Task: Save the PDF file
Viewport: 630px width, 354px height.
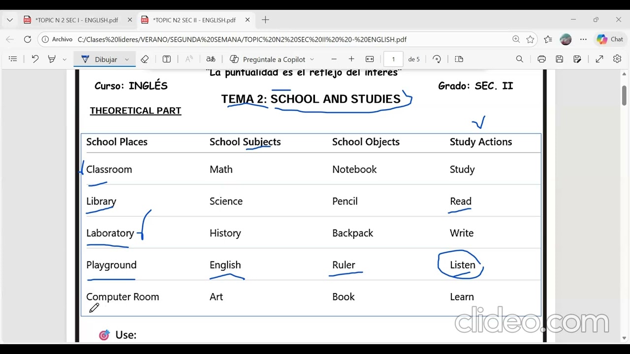Action: 560,59
